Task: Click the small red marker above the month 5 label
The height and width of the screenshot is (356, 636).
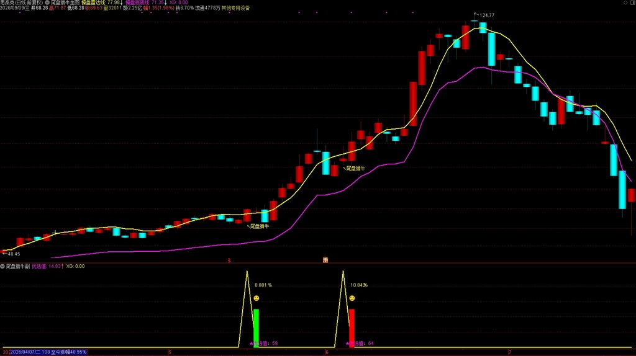Action: (229, 260)
